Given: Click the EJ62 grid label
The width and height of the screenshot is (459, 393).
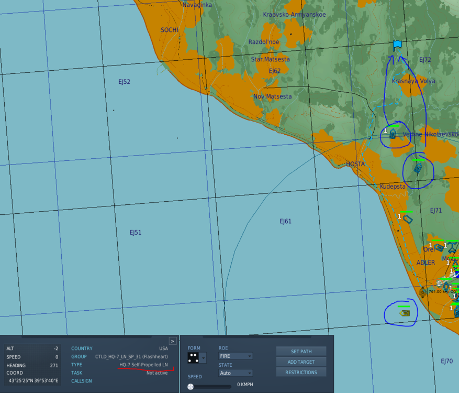Looking at the screenshot, I should pyautogui.click(x=275, y=71).
